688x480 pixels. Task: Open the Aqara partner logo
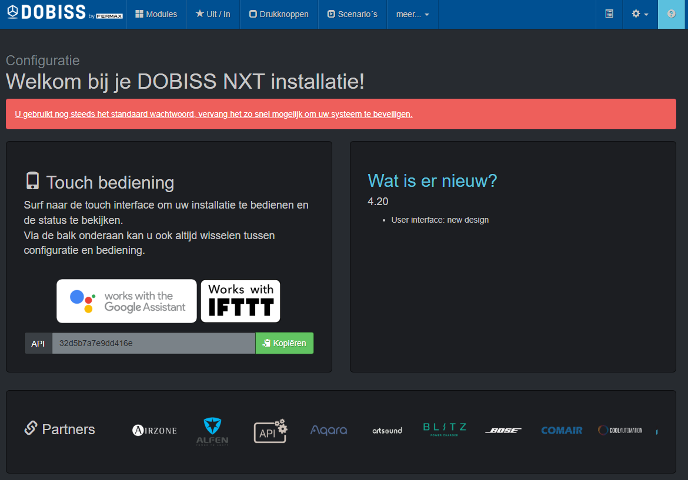329,431
